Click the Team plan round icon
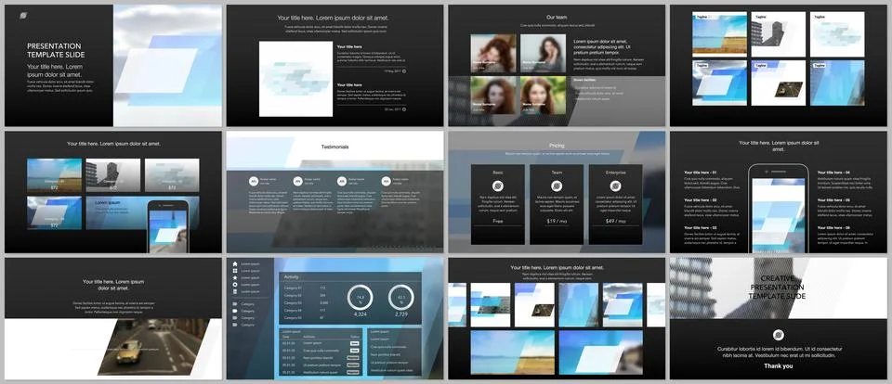 coord(557,186)
